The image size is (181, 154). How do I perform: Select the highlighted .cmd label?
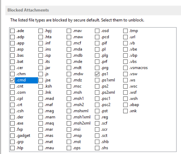(x=26, y=80)
